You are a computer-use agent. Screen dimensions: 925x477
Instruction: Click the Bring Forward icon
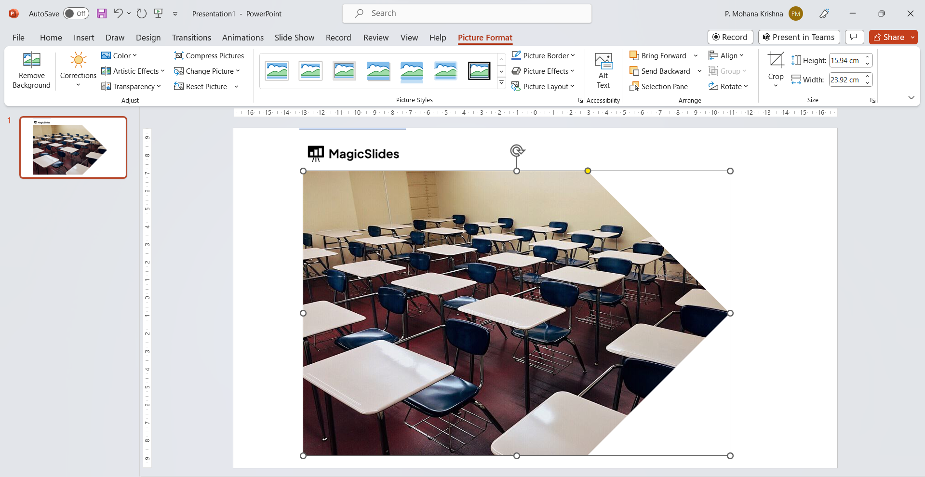(634, 56)
